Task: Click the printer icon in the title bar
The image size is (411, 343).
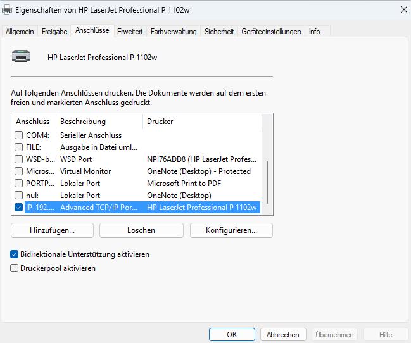Action: pos(7,10)
